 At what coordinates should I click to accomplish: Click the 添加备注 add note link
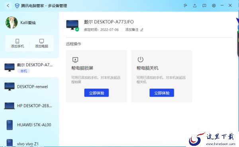click(x=132, y=30)
